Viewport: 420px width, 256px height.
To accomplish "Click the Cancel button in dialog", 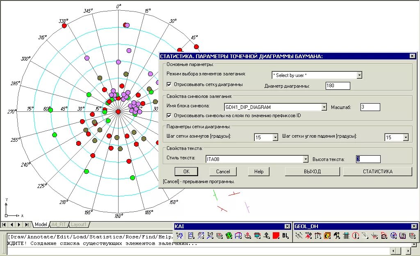I will click(x=223, y=172).
